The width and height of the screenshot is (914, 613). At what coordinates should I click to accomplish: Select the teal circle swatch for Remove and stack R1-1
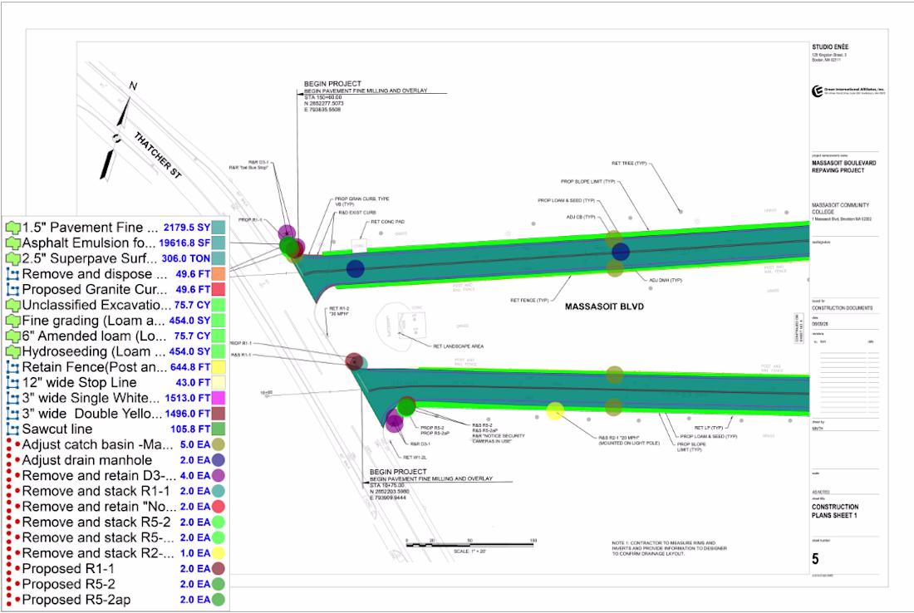tap(219, 491)
